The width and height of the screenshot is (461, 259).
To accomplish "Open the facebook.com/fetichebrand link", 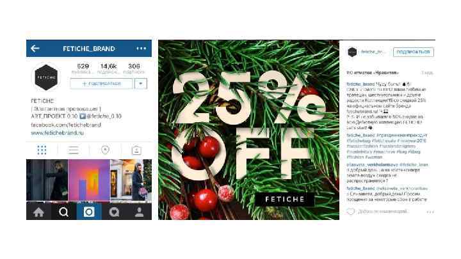I will click(x=66, y=125).
